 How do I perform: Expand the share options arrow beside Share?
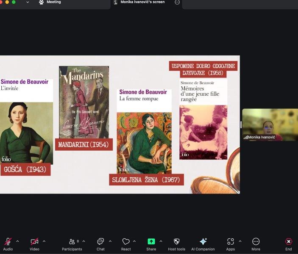tap(161, 241)
